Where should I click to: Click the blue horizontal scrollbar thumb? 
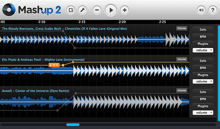click(73, 125)
